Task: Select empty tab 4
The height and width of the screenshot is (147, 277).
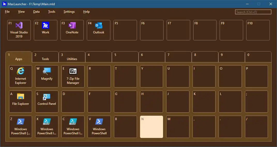Action: pyautogui.click(x=98, y=57)
